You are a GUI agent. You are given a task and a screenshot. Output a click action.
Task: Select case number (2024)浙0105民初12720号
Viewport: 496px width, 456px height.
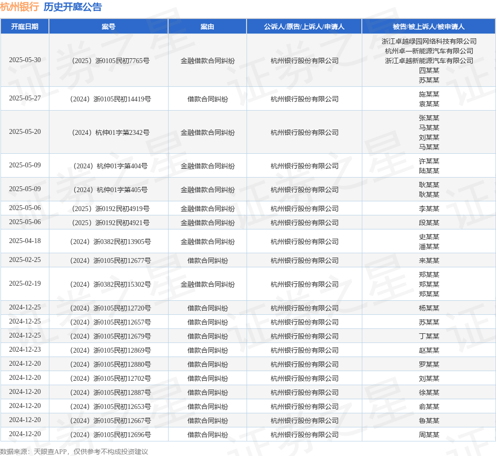click(110, 309)
